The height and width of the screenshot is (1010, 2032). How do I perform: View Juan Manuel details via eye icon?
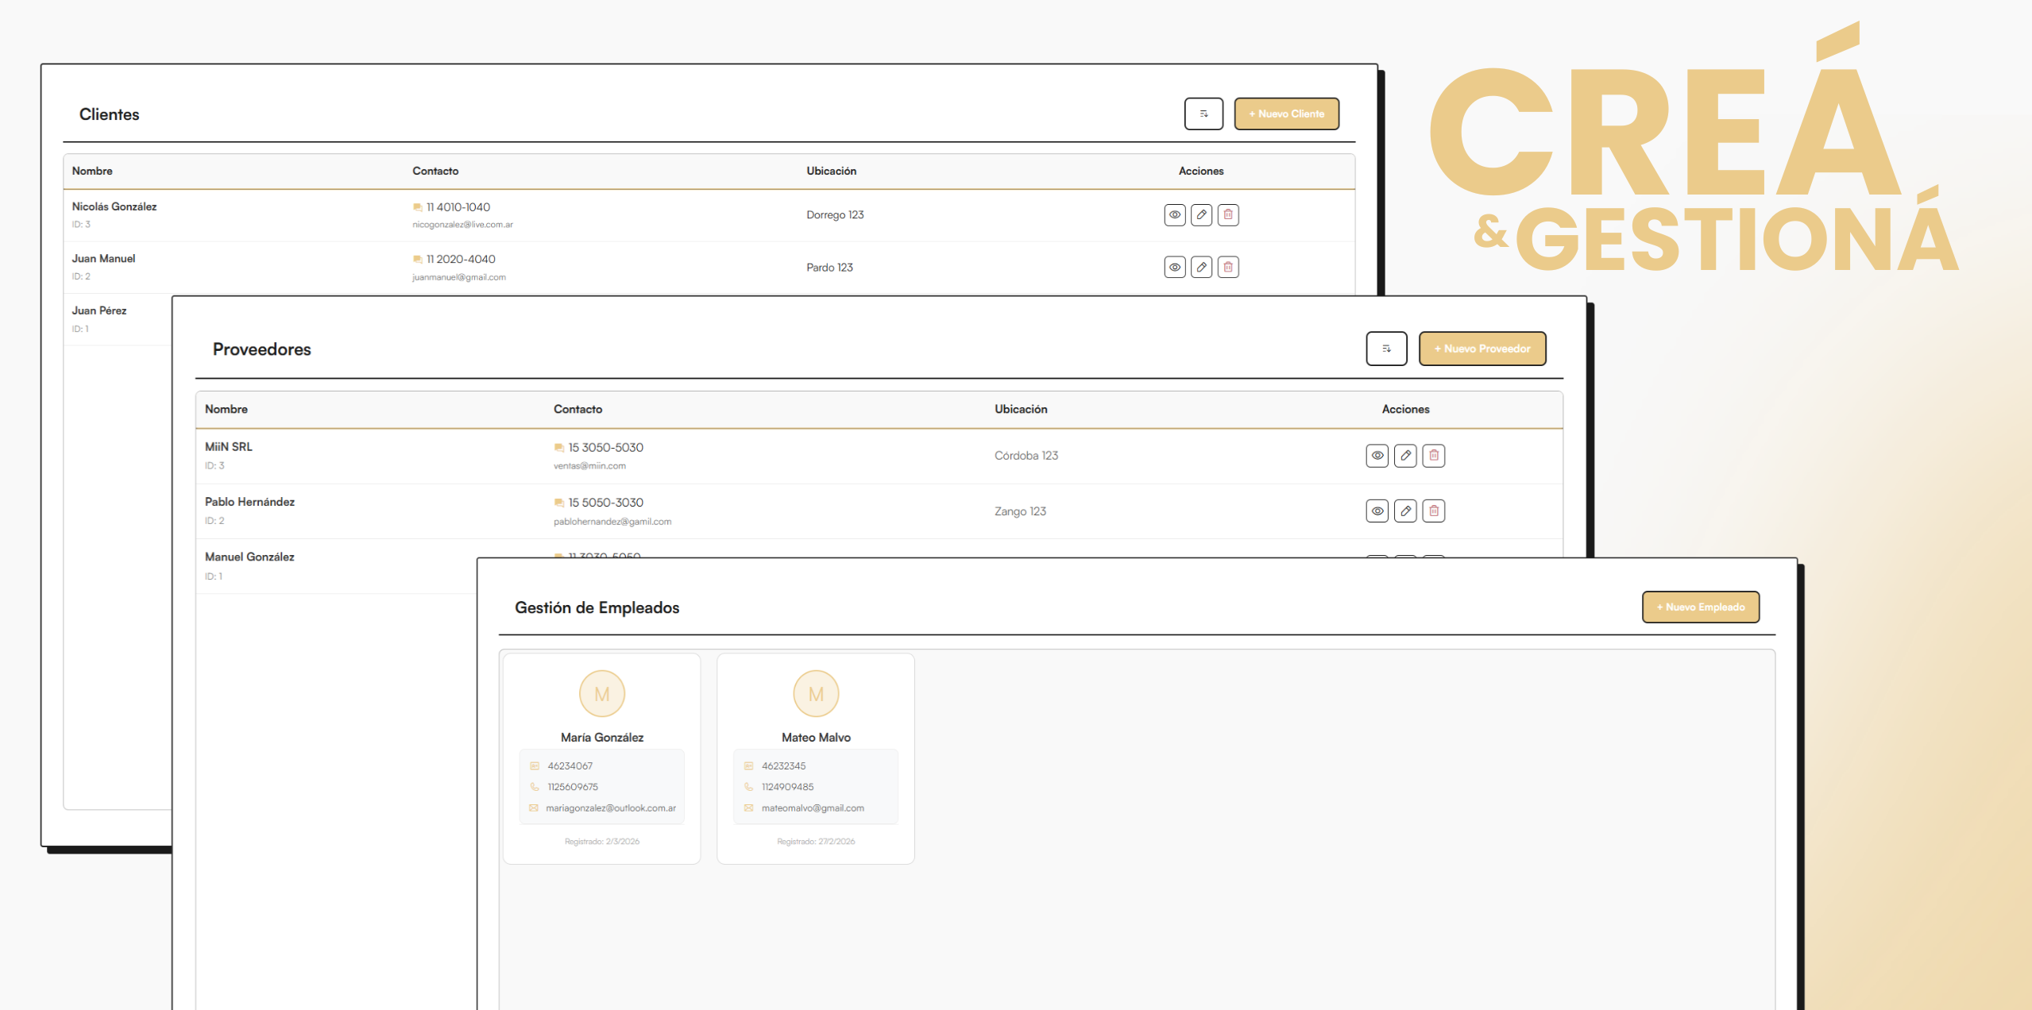click(x=1175, y=267)
